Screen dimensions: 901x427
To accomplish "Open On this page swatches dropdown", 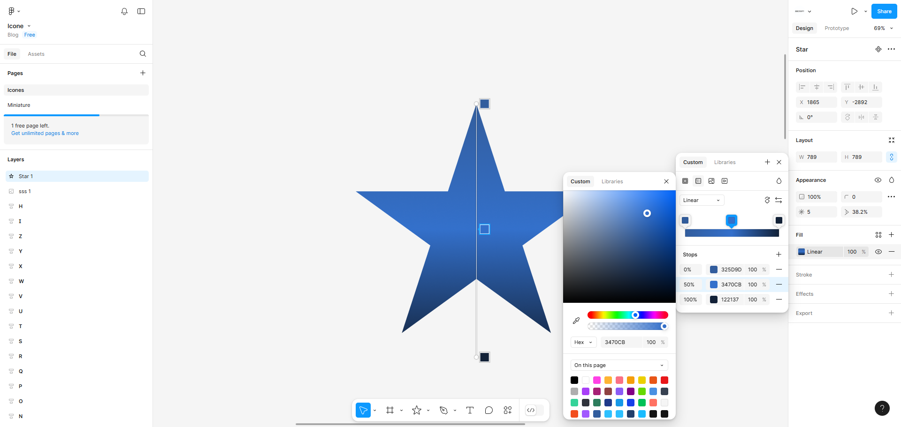I will click(619, 365).
